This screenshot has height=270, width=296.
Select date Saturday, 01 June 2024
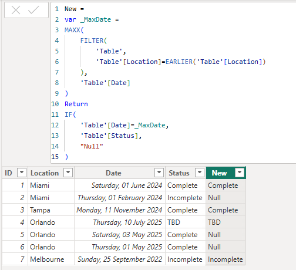[120, 185]
